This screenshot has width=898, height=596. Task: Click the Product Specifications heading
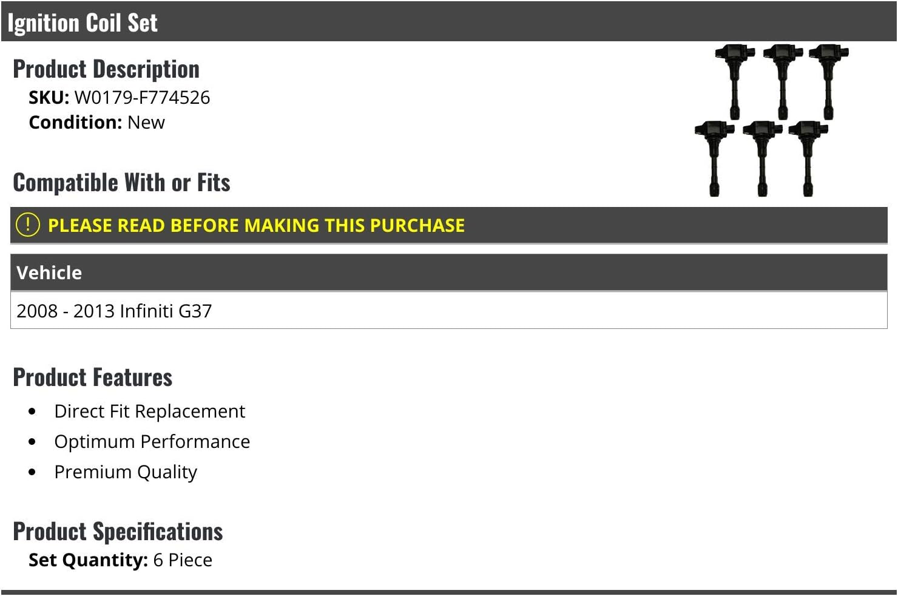pos(118,532)
